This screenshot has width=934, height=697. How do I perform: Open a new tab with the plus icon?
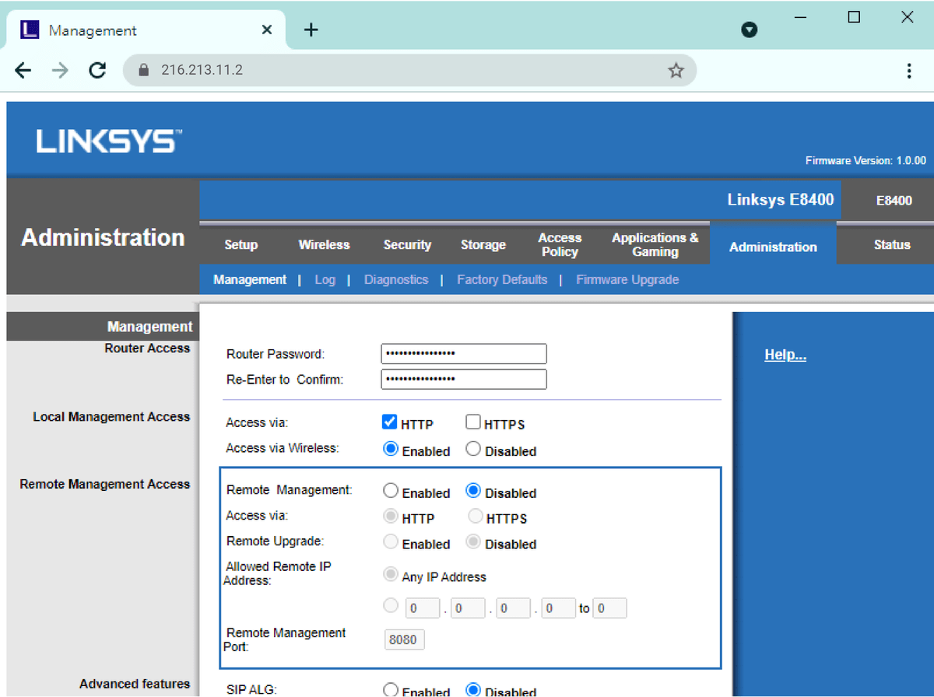pyautogui.click(x=311, y=30)
